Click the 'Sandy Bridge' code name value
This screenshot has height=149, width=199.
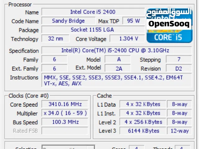coord(68,21)
